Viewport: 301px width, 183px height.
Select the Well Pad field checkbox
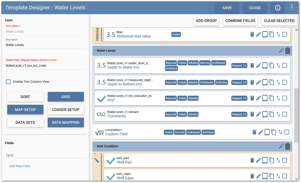(x=285, y=160)
